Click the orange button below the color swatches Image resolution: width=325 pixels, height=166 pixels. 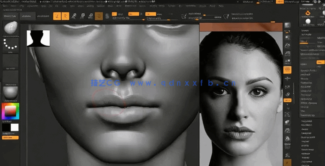pyautogui.click(x=10, y=137)
